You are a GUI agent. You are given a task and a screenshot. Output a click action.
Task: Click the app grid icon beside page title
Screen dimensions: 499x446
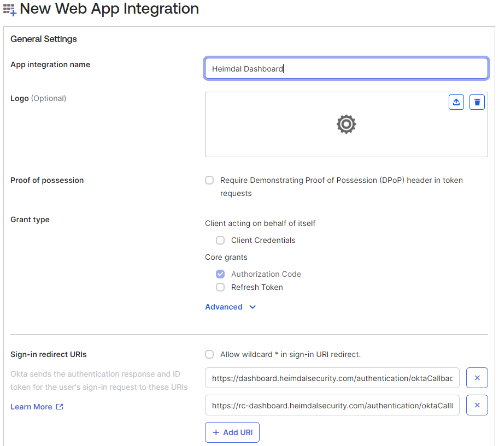9,9
